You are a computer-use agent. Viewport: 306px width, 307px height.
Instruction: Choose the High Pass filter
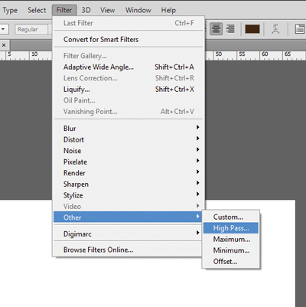pos(231,228)
